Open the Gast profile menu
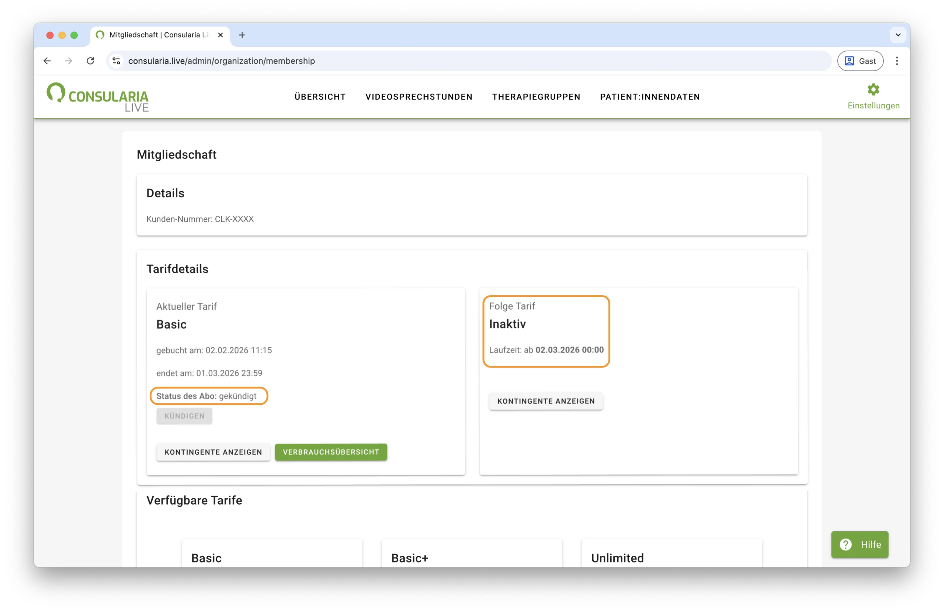944x612 pixels. coord(860,61)
